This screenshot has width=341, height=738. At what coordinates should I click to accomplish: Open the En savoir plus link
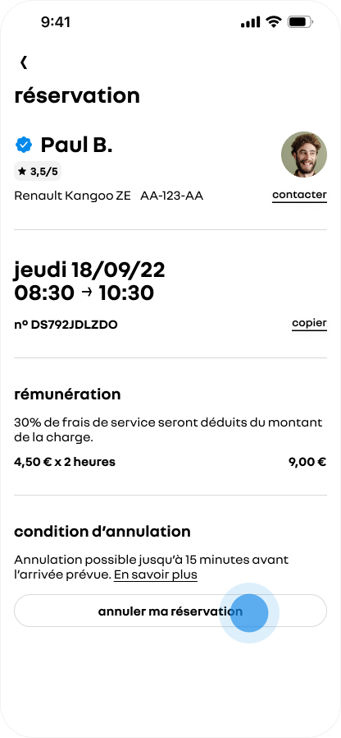pos(156,574)
